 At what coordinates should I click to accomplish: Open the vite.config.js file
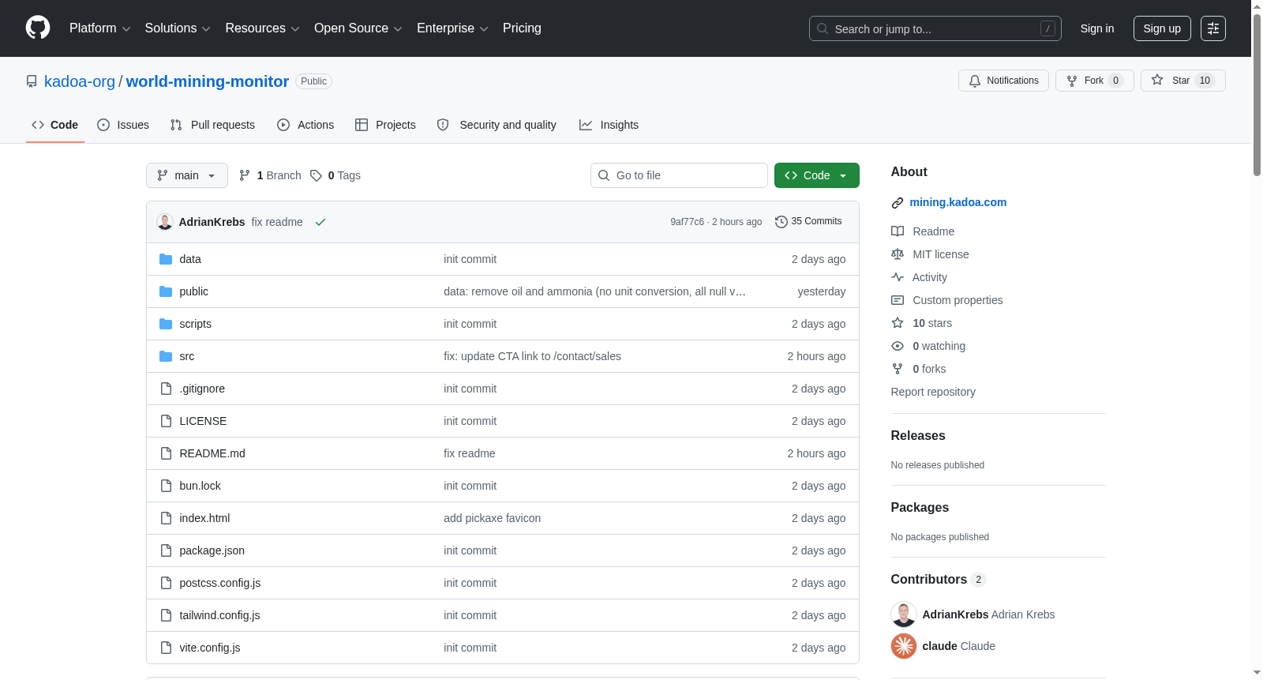pyautogui.click(x=210, y=648)
